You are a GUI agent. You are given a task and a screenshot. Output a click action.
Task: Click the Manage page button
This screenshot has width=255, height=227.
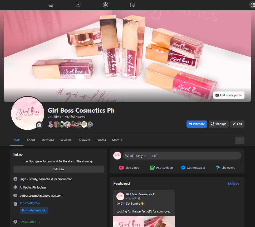point(219,124)
